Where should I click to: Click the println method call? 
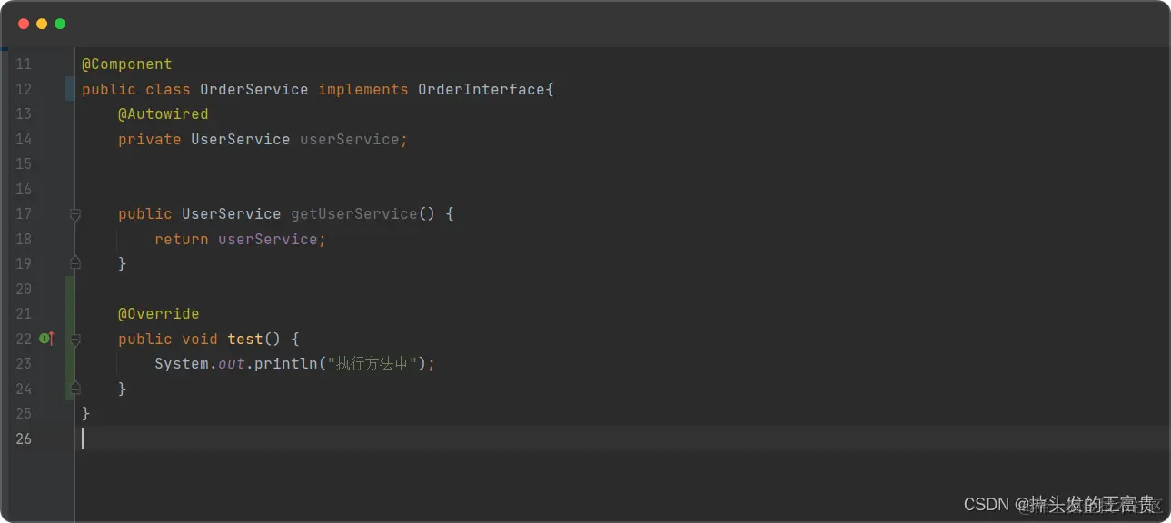(x=286, y=364)
